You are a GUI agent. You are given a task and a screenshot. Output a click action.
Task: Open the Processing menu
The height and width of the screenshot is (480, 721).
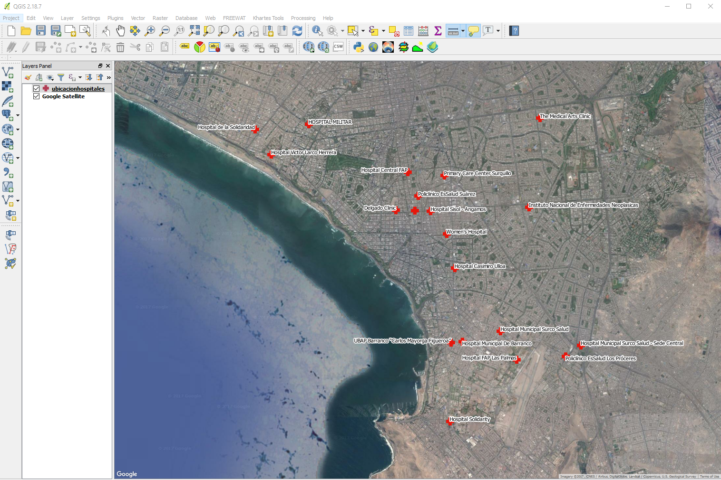point(303,18)
